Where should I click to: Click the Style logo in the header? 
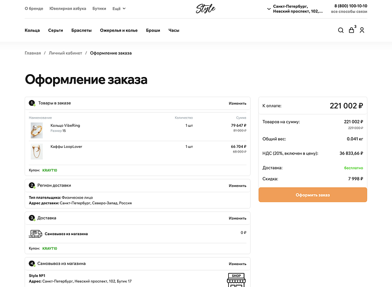(205, 8)
